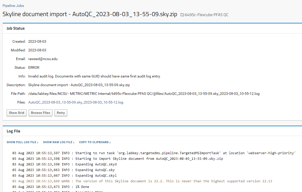Click the arrow after Show Full Log File
Image resolution: width=302 pixels, height=192 pixels.
(38, 142)
